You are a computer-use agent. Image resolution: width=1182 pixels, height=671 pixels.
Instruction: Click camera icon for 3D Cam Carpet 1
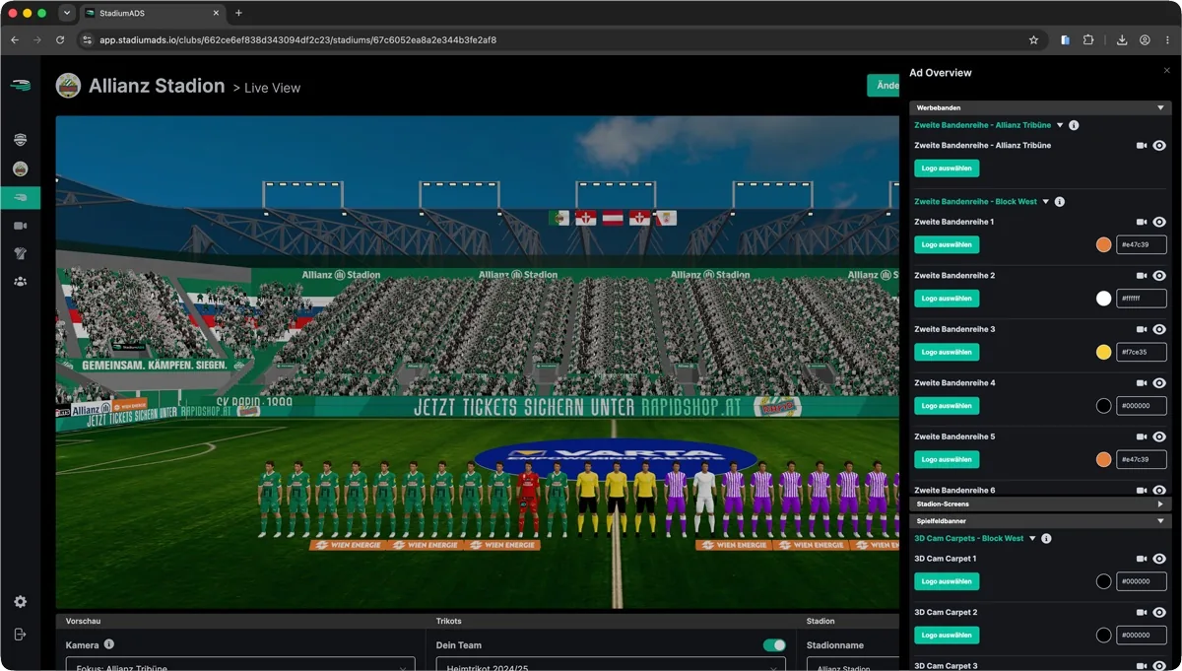(x=1142, y=559)
